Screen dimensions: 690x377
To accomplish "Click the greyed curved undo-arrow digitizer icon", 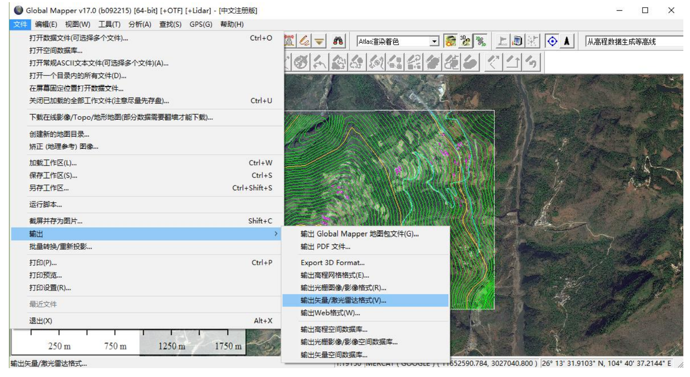I will [531, 62].
